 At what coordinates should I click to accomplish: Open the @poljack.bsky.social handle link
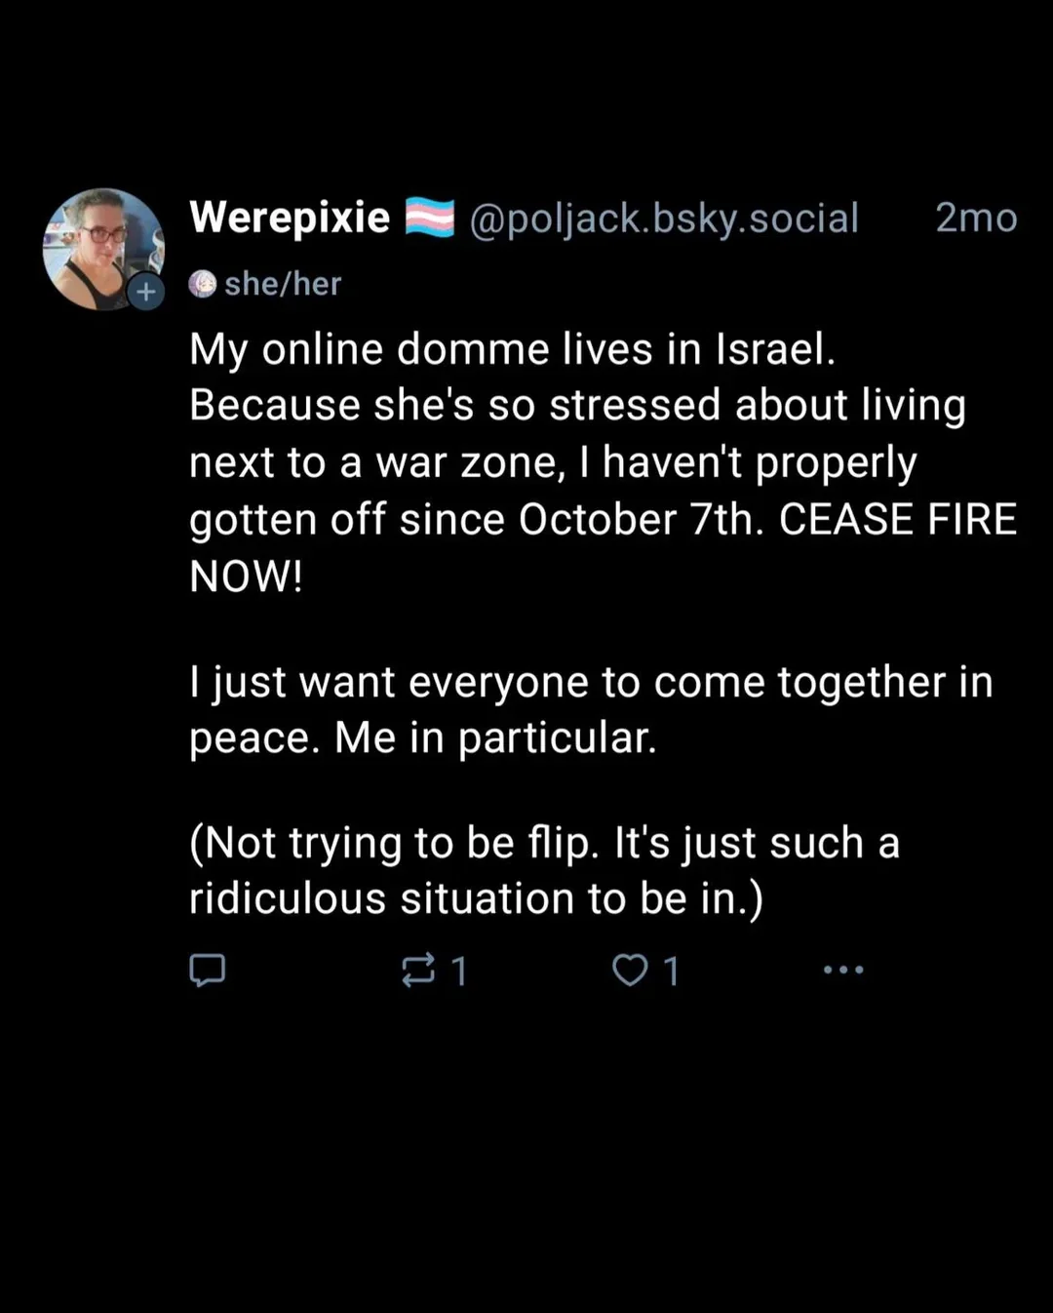coord(663,218)
